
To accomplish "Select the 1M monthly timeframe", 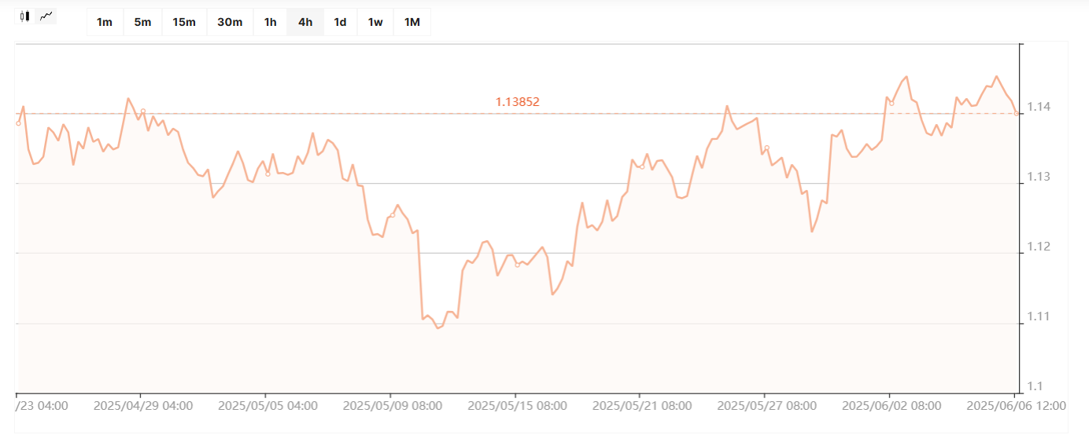I will [x=412, y=22].
